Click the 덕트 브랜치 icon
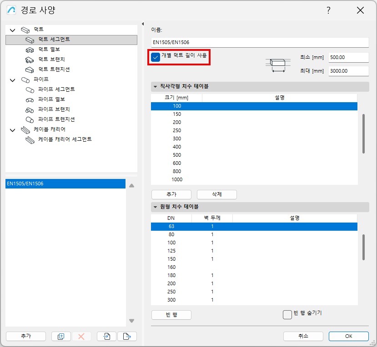Screen dimensions: 377x347 pyautogui.click(x=30, y=60)
